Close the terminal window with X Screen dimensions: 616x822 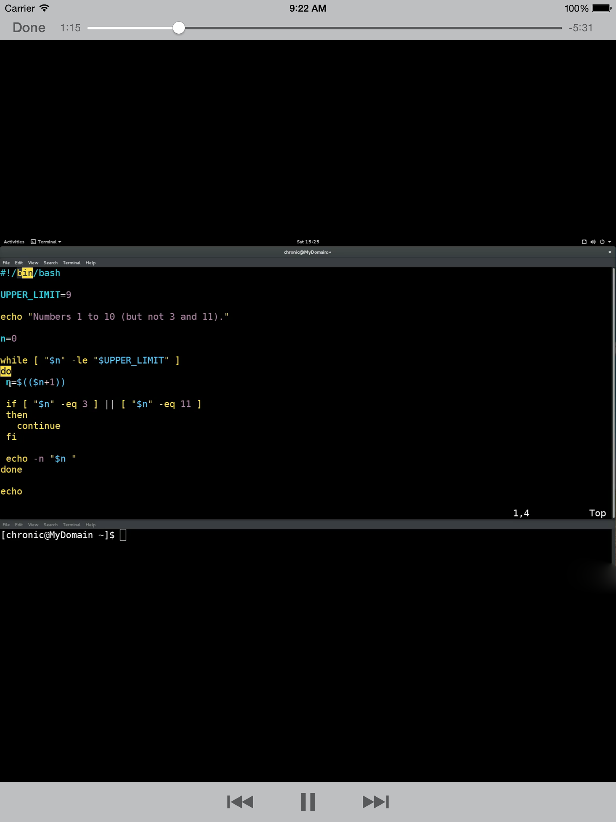tap(610, 252)
